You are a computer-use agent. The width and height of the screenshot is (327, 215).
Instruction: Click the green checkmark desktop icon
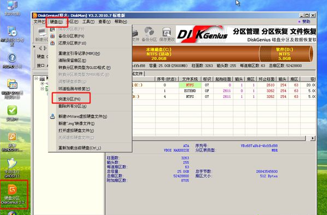[x=12, y=113]
